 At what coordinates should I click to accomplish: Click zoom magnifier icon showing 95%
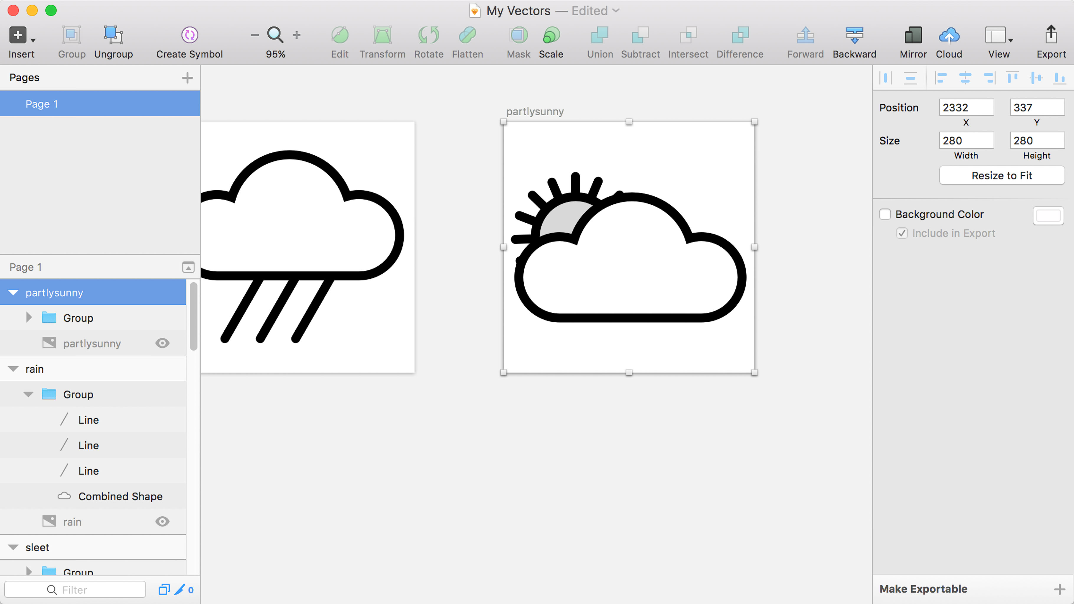(x=275, y=35)
